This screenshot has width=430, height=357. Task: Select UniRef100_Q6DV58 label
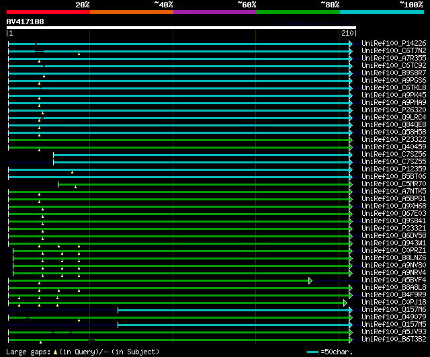tap(394, 236)
